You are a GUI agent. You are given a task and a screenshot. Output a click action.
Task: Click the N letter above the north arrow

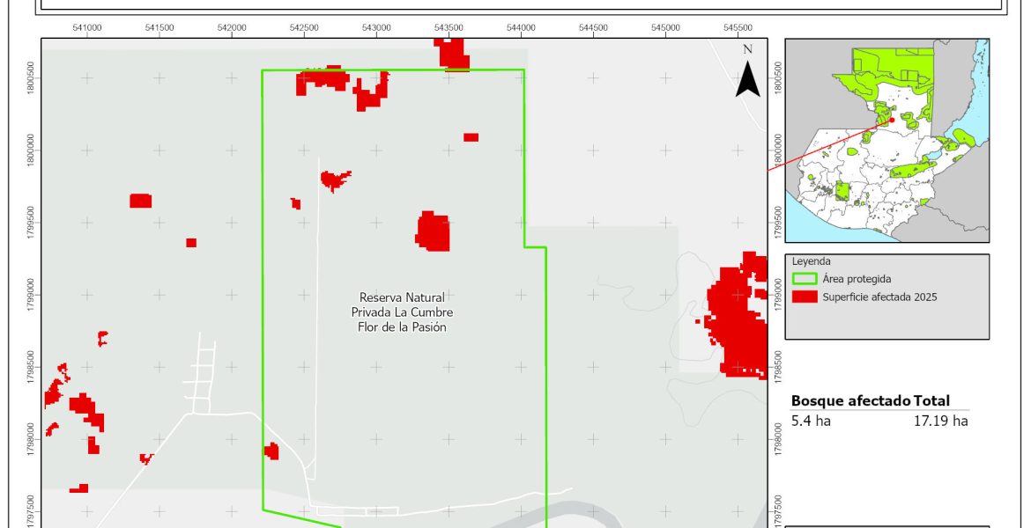click(747, 48)
